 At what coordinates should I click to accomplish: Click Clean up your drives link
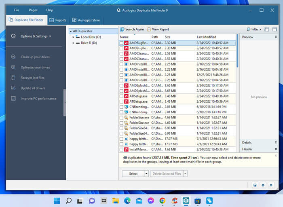click(x=35, y=57)
